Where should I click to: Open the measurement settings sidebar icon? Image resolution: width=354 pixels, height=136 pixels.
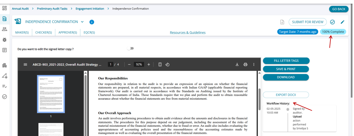click(x=5, y=76)
